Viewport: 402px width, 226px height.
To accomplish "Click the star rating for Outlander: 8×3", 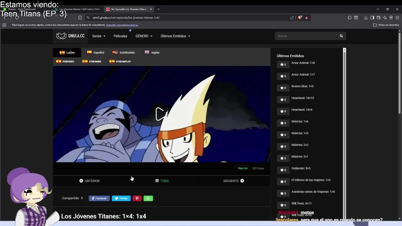I will click(283, 170).
